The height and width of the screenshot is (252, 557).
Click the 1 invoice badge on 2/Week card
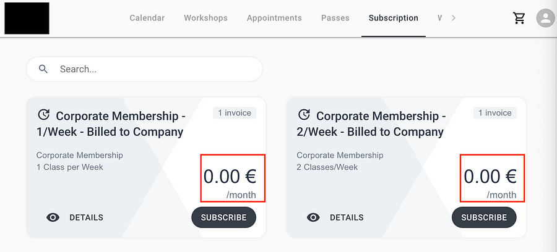click(x=495, y=113)
